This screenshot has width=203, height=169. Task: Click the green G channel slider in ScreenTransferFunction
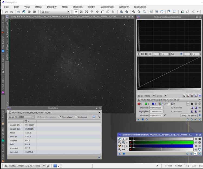tap(161, 142)
